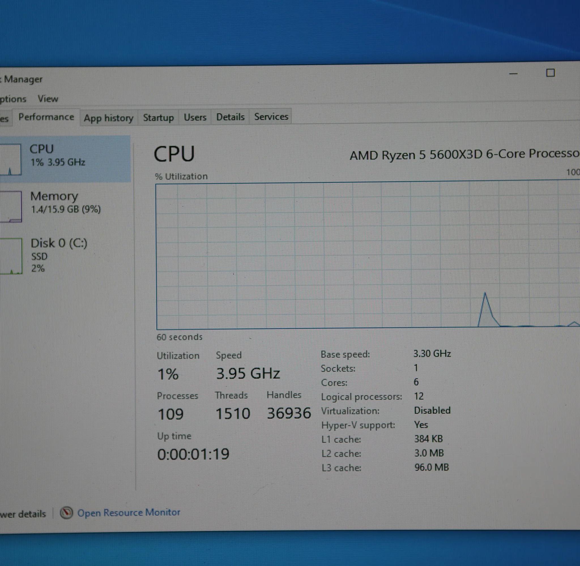Viewport: 580px width, 566px height.
Task: Click the L2 cache value 3.0 MB
Action: point(429,453)
